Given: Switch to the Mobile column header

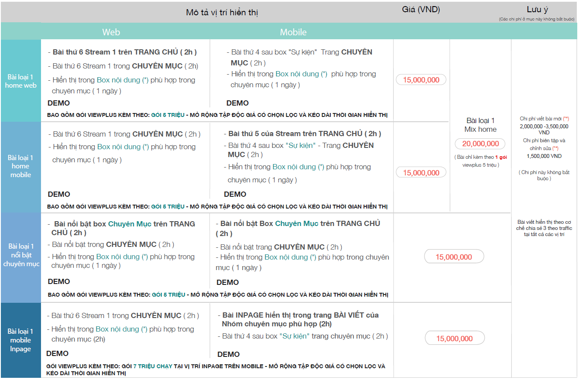Looking at the screenshot, I should (x=293, y=32).
